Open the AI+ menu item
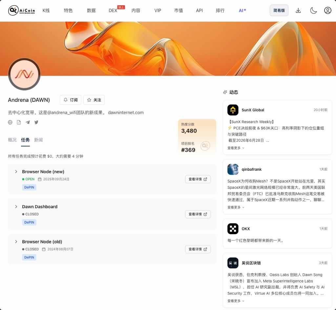Viewport: 336px width, 310px height. pyautogui.click(x=242, y=10)
